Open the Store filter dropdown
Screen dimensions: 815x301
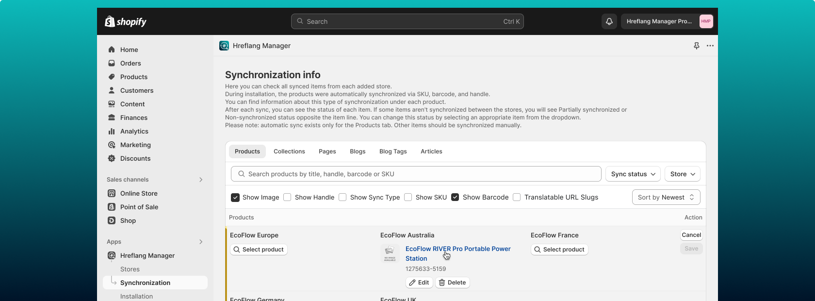point(683,174)
